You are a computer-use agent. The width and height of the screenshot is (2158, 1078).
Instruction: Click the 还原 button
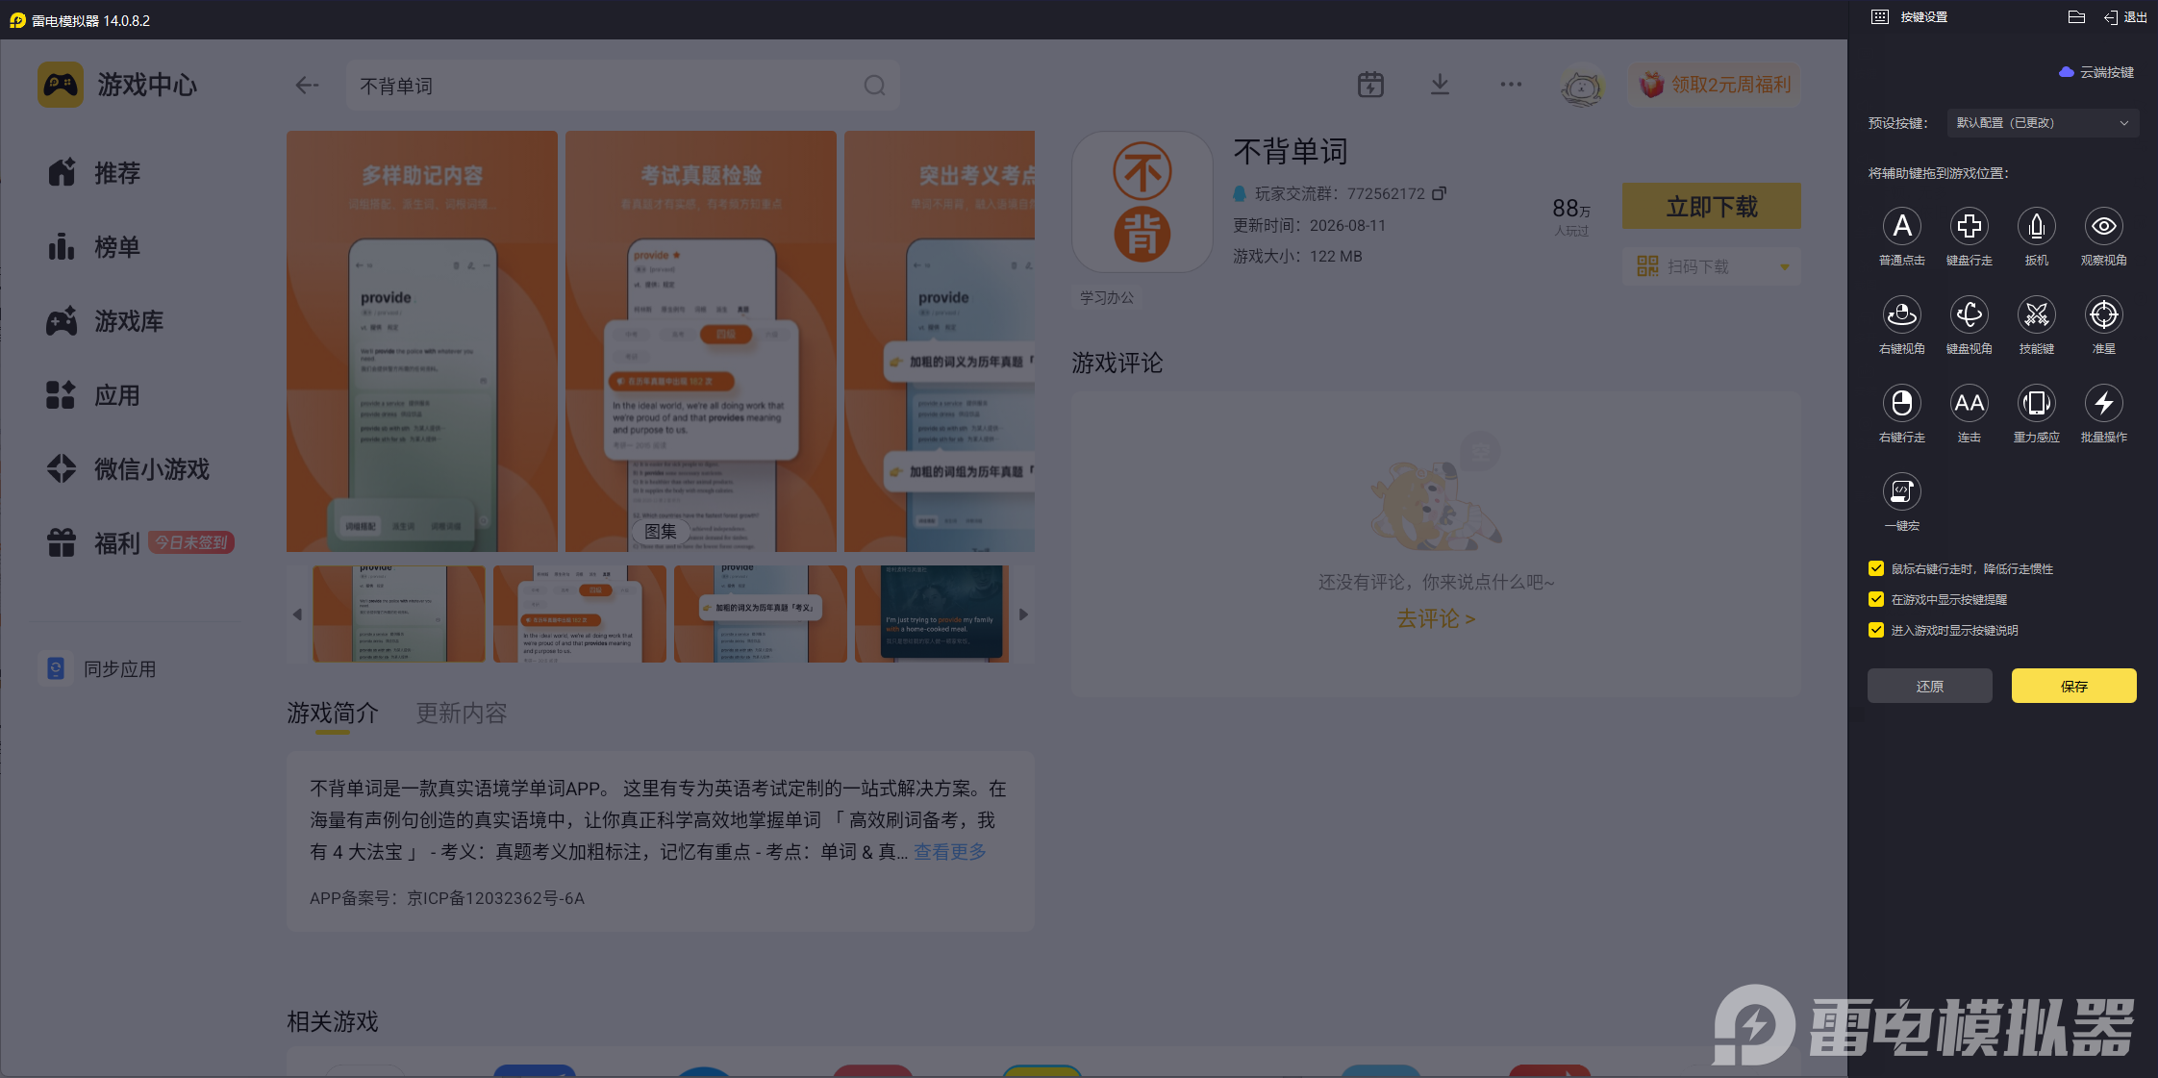tap(1930, 686)
